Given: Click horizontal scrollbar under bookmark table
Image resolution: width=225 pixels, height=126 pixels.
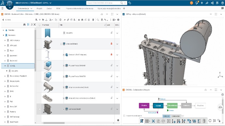Looking at the screenshot, I should pyautogui.click(x=54, y=123).
